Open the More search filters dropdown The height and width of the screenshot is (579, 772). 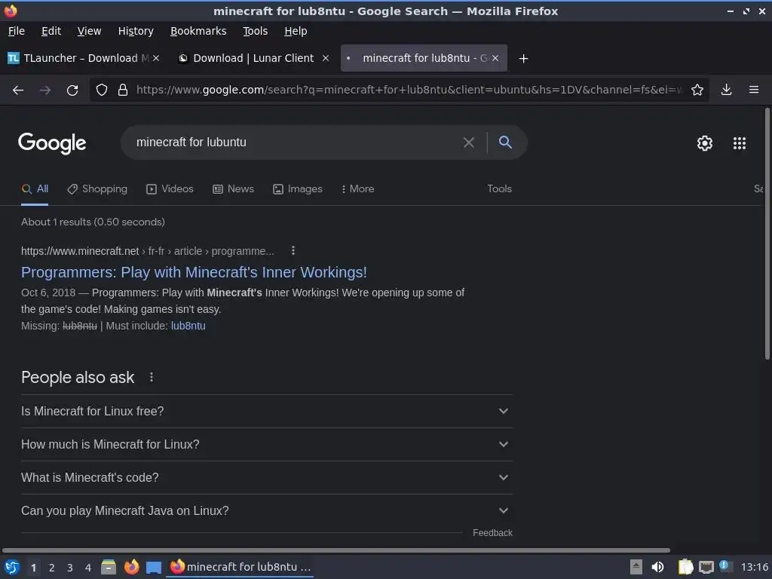[358, 189]
